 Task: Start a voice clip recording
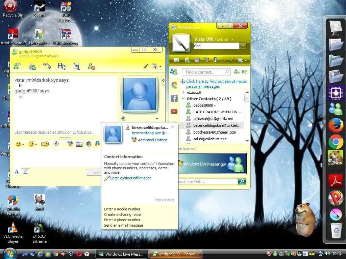point(56,144)
